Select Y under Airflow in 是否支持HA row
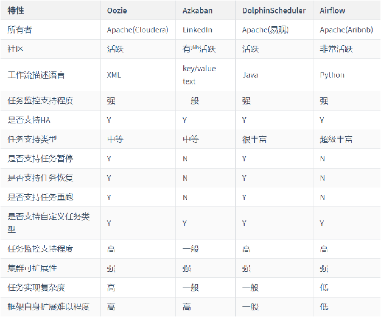Screen dimensions: 381x317 (x=322, y=120)
